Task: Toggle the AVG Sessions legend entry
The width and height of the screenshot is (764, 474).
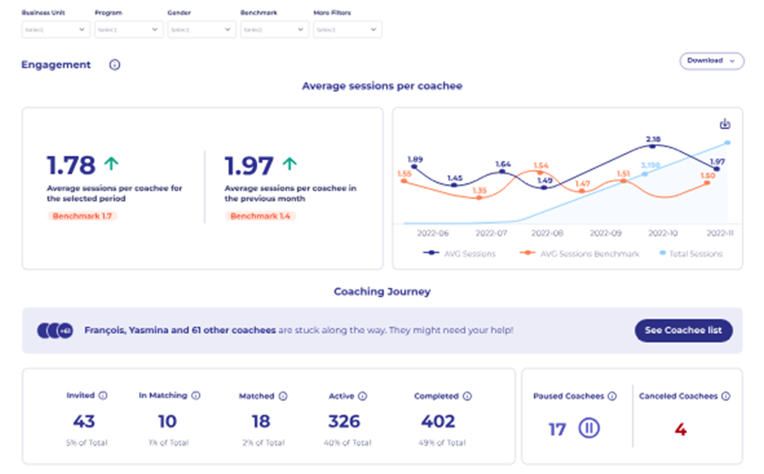Action: pyautogui.click(x=459, y=254)
